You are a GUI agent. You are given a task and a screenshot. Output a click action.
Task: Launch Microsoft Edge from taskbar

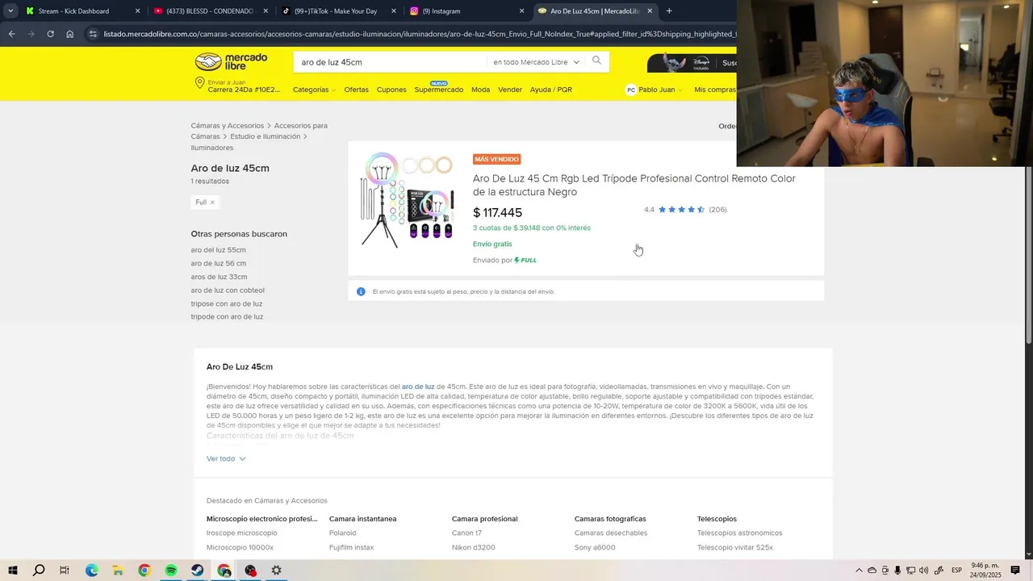point(91,571)
